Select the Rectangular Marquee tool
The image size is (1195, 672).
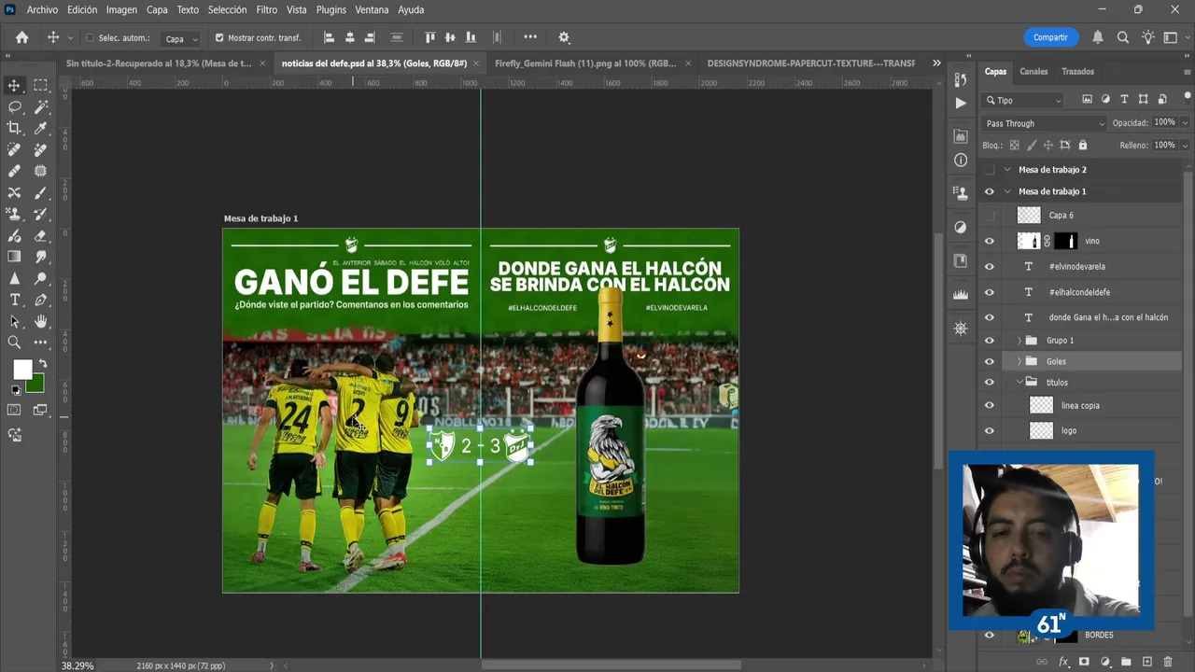pyautogui.click(x=41, y=85)
